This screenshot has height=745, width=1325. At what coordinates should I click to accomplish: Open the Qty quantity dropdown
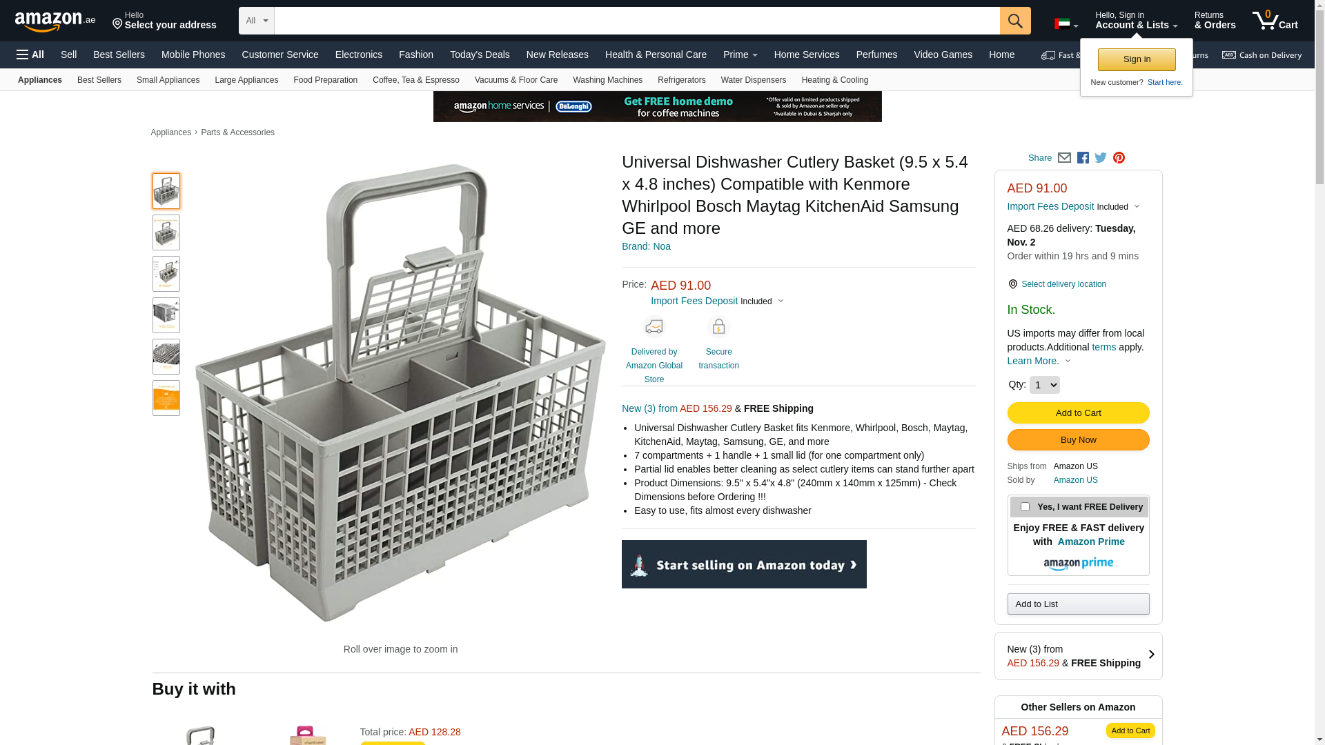(1044, 385)
